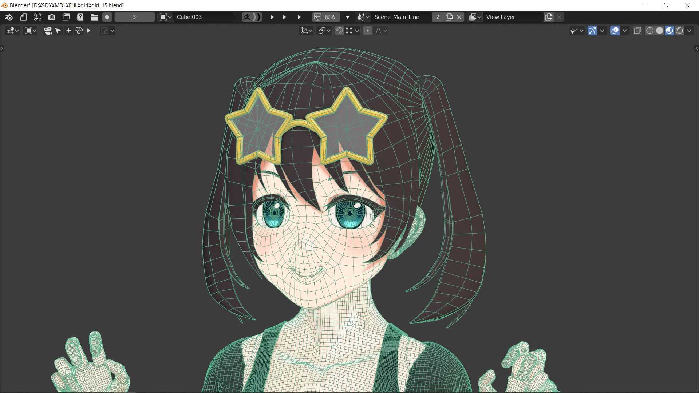Click the Blender logo menu icon
The height and width of the screenshot is (393, 699).
click(x=9, y=17)
